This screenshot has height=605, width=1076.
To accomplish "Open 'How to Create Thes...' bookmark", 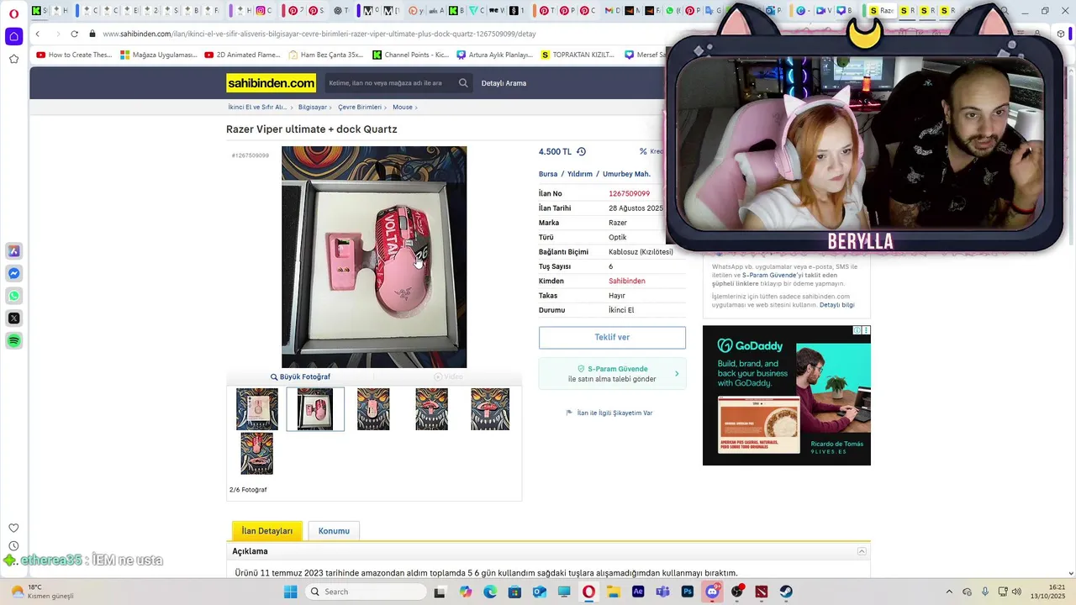I will (74, 55).
